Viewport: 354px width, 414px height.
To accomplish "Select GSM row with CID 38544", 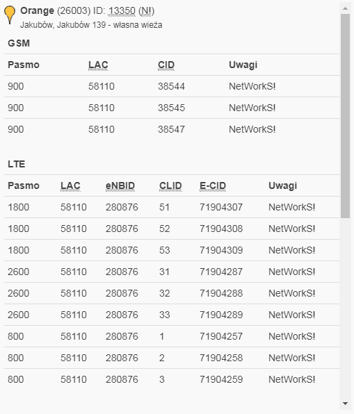I will point(172,86).
